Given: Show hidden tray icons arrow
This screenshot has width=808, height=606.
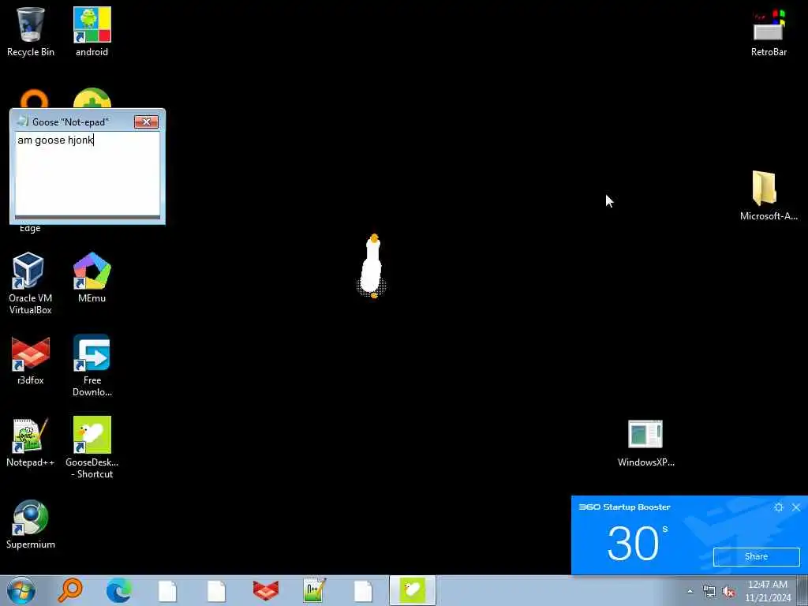Looking at the screenshot, I should [690, 592].
